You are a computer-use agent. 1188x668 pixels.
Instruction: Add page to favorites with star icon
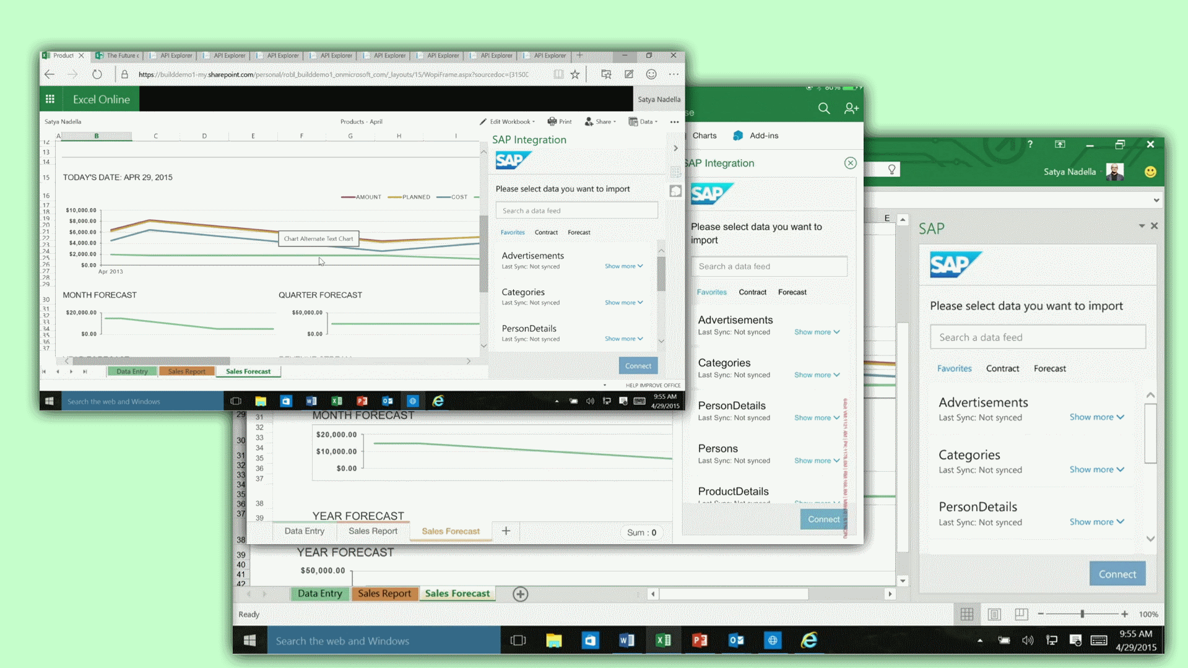[x=575, y=74]
